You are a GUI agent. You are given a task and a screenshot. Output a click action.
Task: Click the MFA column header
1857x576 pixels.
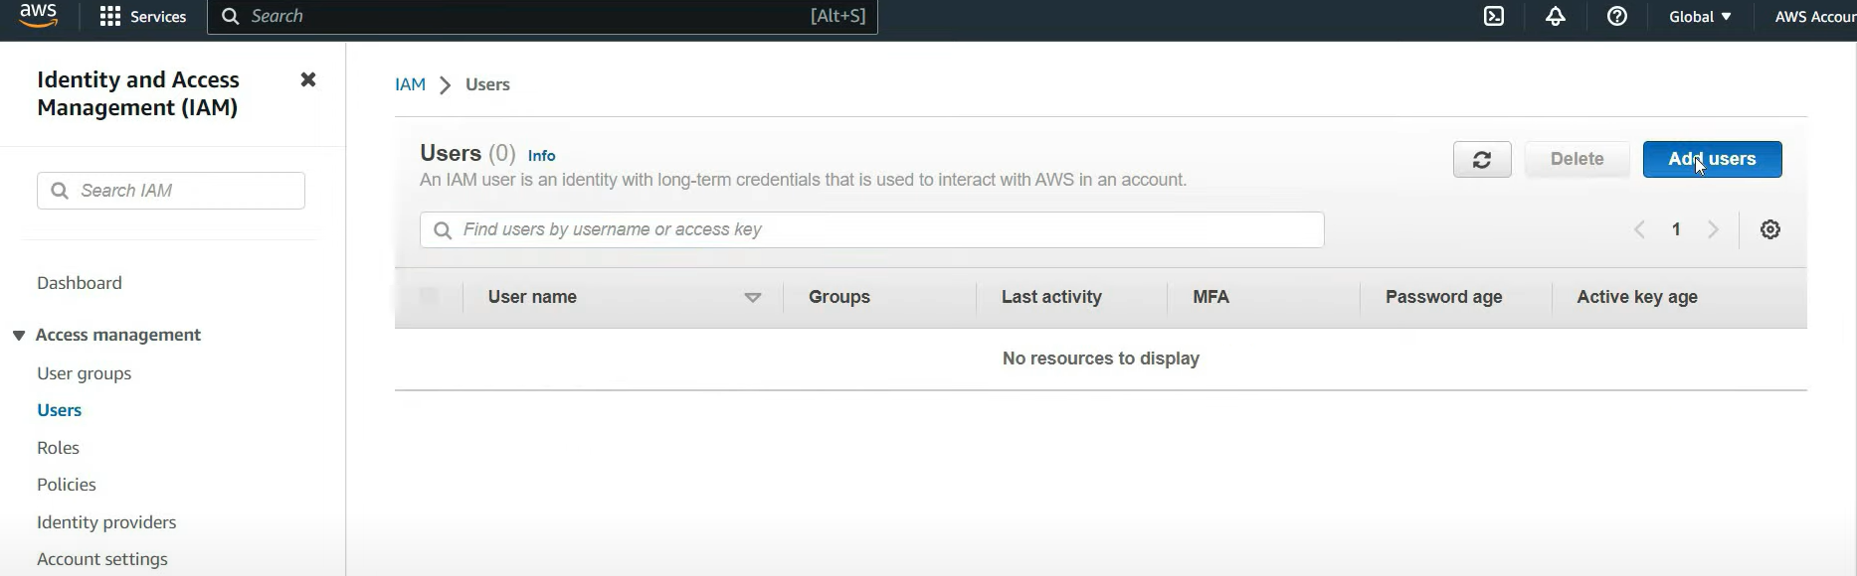pos(1210,297)
